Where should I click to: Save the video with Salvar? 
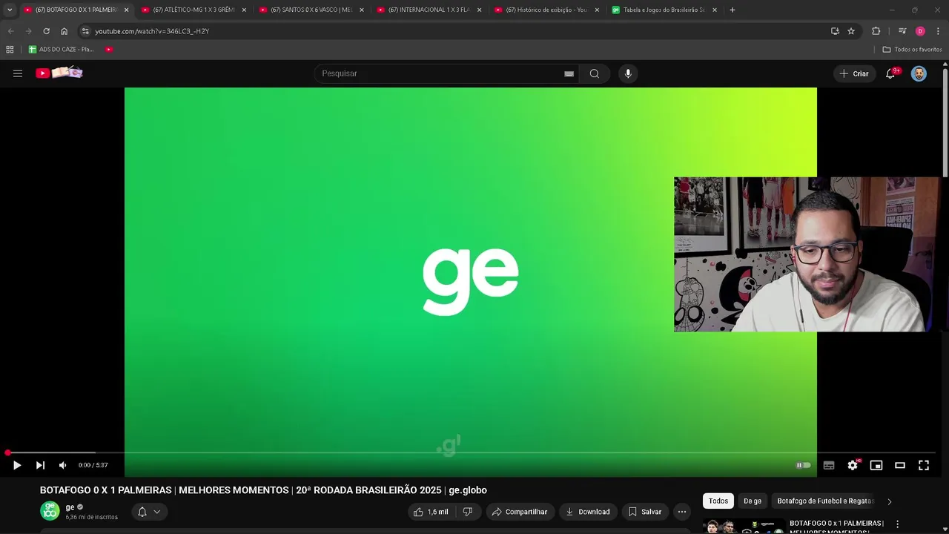point(645,512)
